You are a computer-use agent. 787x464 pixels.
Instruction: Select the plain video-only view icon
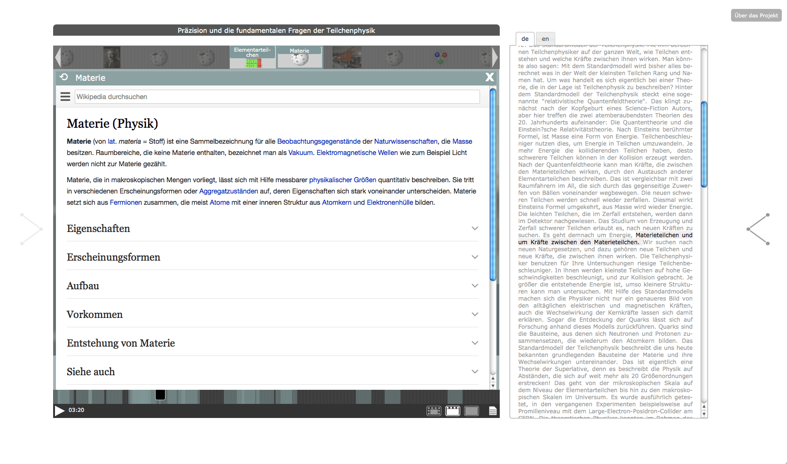pyautogui.click(x=471, y=411)
